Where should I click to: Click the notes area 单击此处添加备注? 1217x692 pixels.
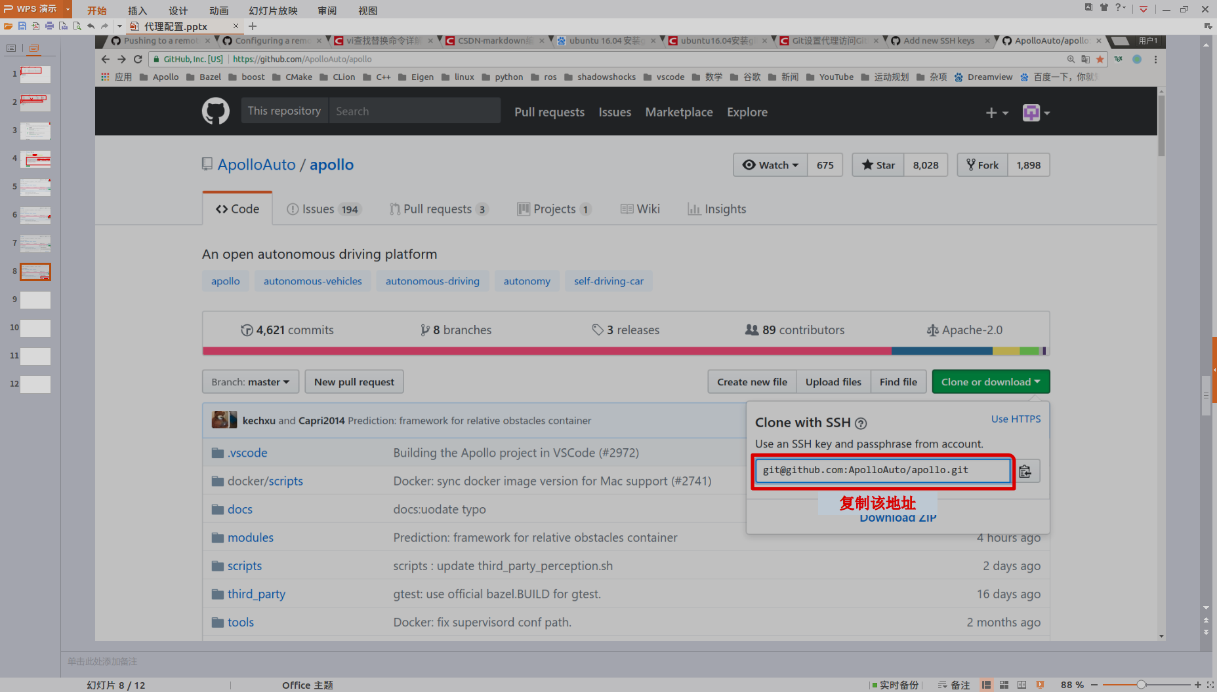pyautogui.click(x=102, y=662)
